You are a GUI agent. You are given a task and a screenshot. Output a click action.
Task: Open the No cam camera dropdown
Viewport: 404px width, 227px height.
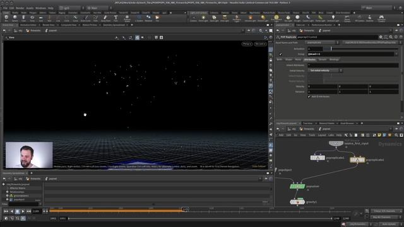click(x=260, y=44)
